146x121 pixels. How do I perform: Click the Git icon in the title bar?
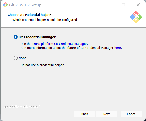(x=5, y=5)
